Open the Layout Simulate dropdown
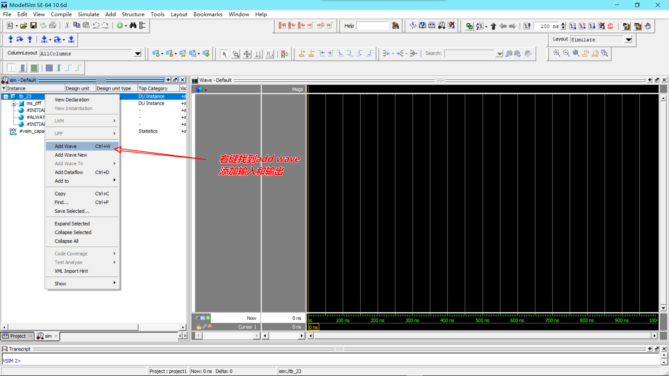Screen dimensions: 669x376 pyautogui.click(x=629, y=39)
